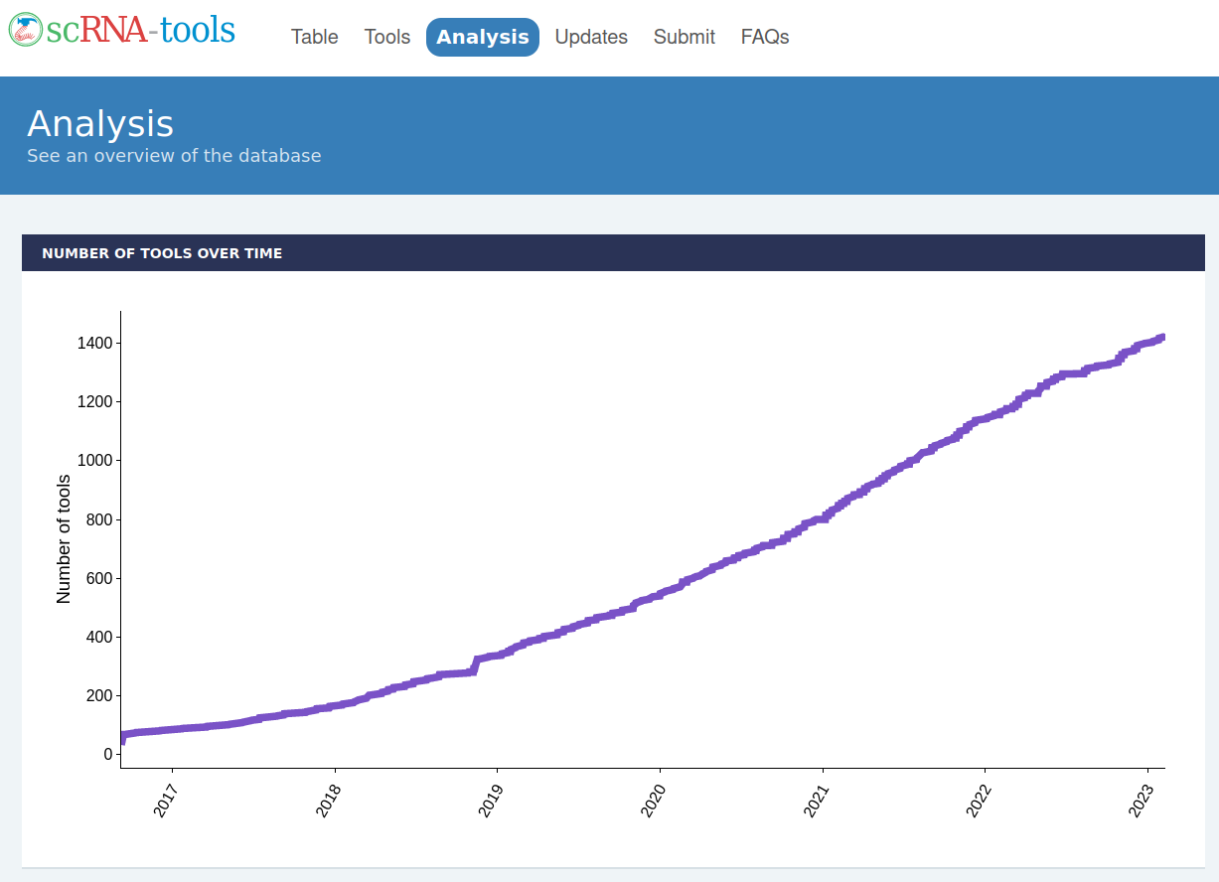Open the FAQs page
Image resolution: width=1219 pixels, height=882 pixels.
[x=765, y=37]
